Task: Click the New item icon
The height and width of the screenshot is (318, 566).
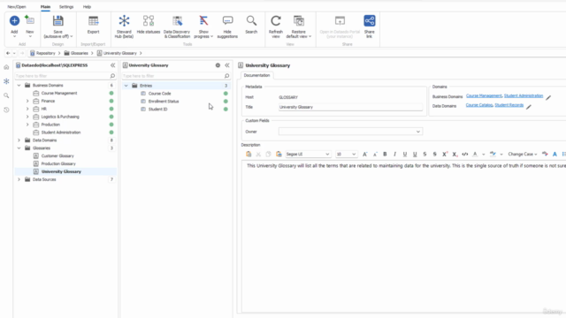Action: [29, 20]
